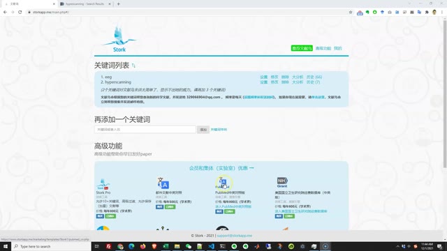This screenshot has height=251, width=447.
Task: Open File Explorer from the taskbar
Action: (177, 246)
